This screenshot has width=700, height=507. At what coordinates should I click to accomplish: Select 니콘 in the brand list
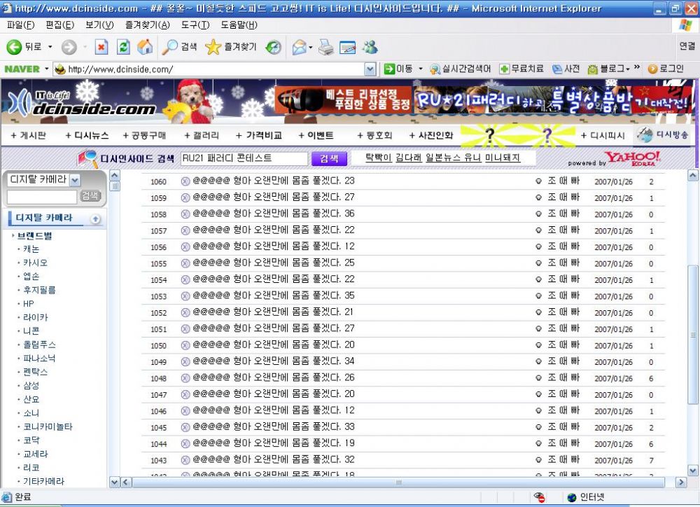point(31,331)
